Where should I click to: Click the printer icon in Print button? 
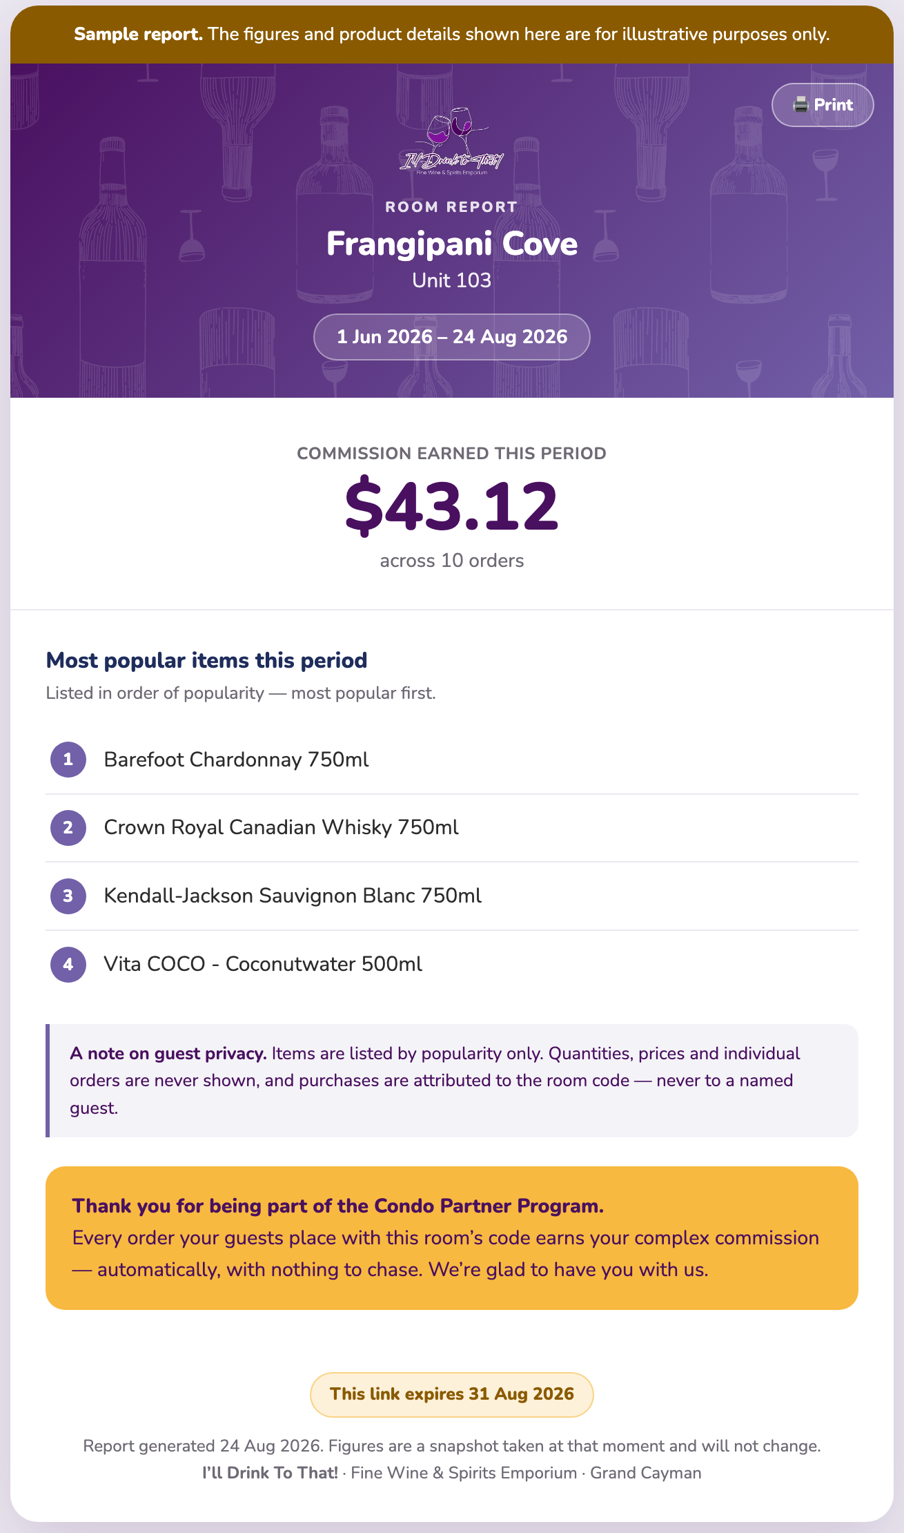[800, 105]
